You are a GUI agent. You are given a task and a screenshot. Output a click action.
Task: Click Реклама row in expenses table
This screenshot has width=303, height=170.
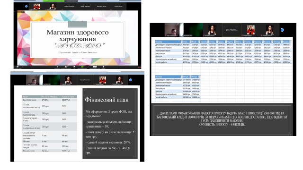coord(49,141)
